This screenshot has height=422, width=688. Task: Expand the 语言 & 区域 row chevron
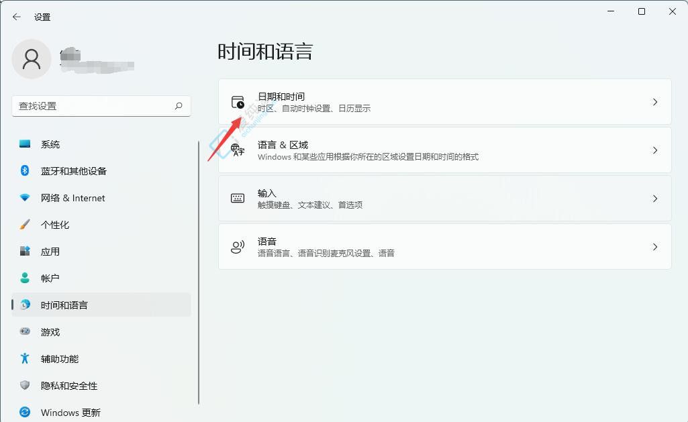coord(655,150)
